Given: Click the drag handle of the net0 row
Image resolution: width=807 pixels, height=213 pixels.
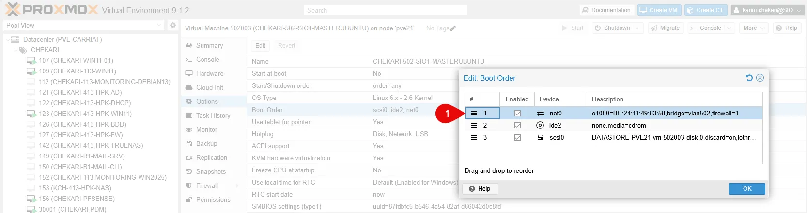Looking at the screenshot, I should tap(474, 113).
